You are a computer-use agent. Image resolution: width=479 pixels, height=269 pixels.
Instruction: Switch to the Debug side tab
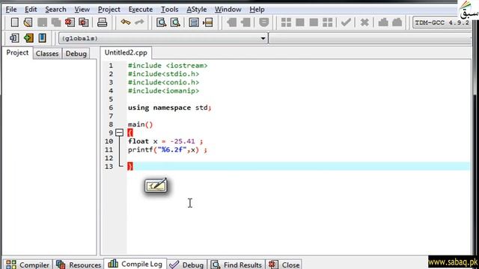coord(76,53)
